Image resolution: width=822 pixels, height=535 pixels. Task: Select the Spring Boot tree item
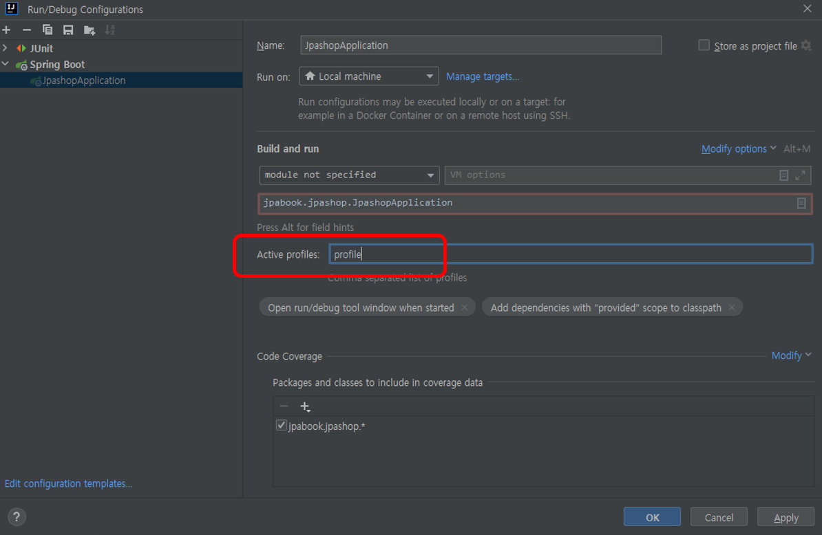[57, 65]
